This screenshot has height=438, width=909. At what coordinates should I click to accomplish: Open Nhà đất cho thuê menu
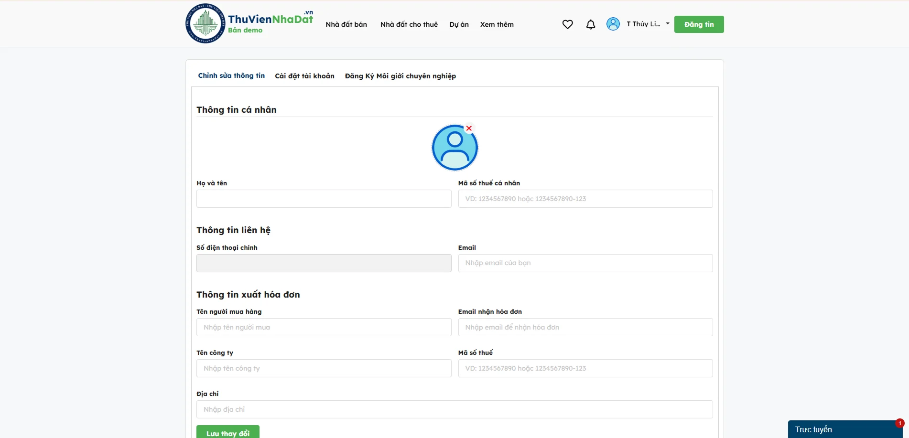coord(409,24)
